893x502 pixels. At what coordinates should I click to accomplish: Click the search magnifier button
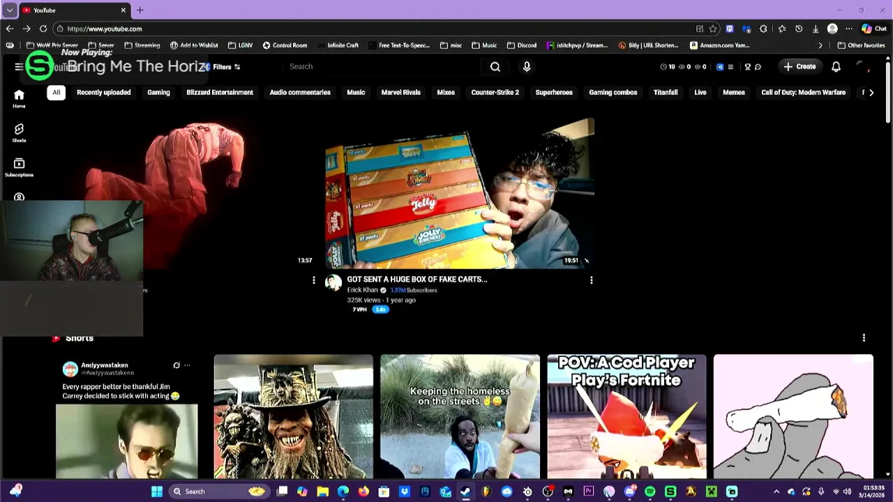(495, 67)
